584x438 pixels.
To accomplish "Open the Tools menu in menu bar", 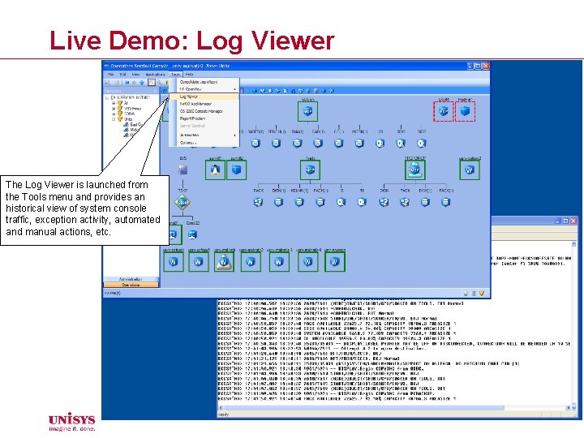I will pos(175,75).
